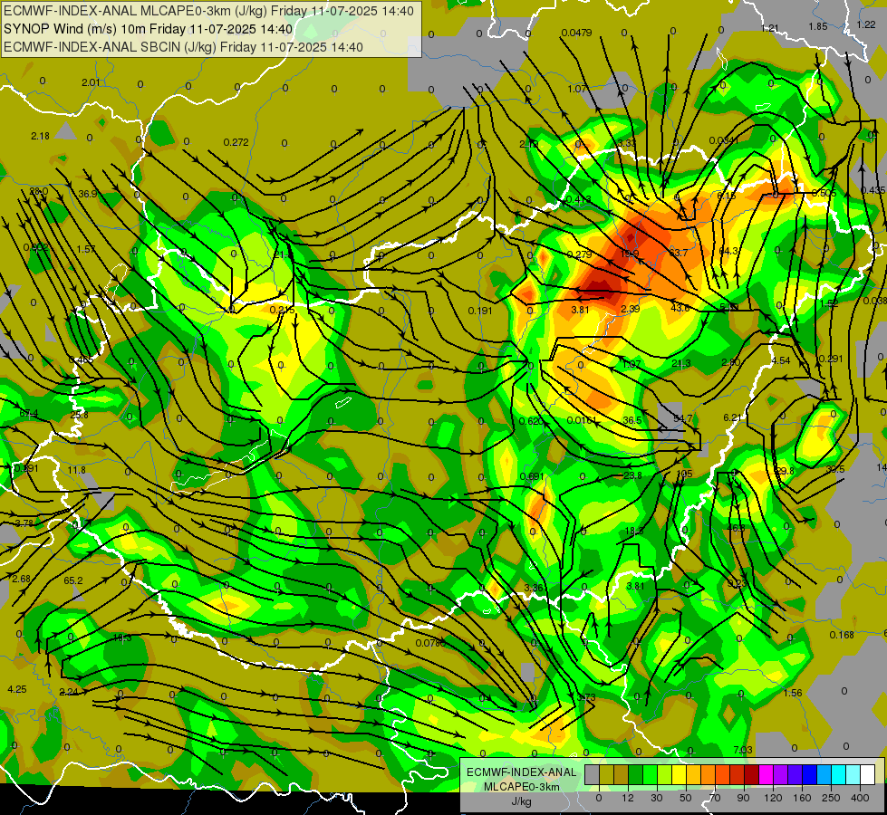Click the ECMWF-INDEX-ANAL MLCAPE0-3km title line

pyautogui.click(x=208, y=11)
